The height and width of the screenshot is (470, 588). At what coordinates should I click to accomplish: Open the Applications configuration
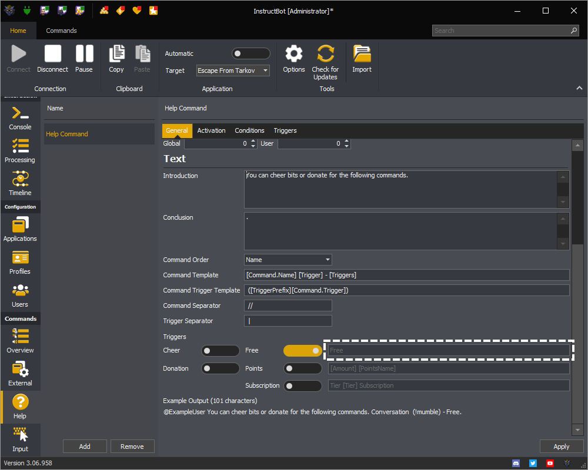point(20,229)
